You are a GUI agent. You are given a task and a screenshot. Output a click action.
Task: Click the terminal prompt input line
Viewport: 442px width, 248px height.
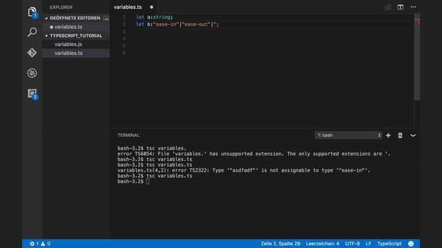click(x=133, y=181)
